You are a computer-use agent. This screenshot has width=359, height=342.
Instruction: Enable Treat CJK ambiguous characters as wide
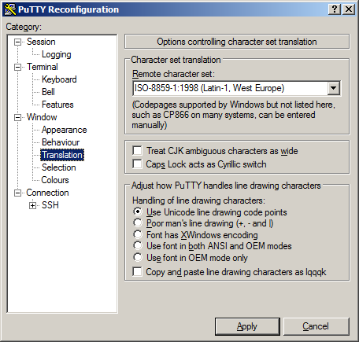tap(137, 151)
